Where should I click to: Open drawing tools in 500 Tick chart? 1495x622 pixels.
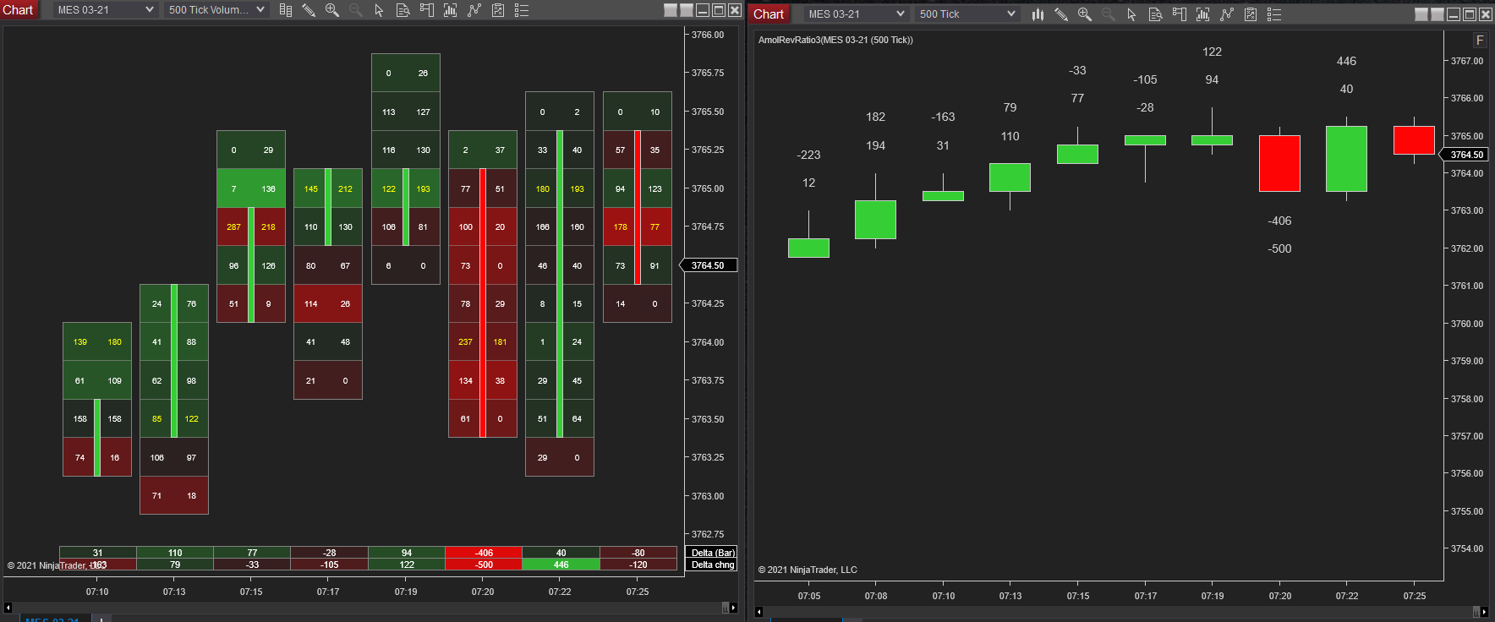coord(1061,14)
